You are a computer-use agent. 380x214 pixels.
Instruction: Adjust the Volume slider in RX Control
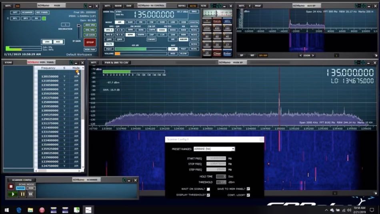pyautogui.click(x=141, y=54)
